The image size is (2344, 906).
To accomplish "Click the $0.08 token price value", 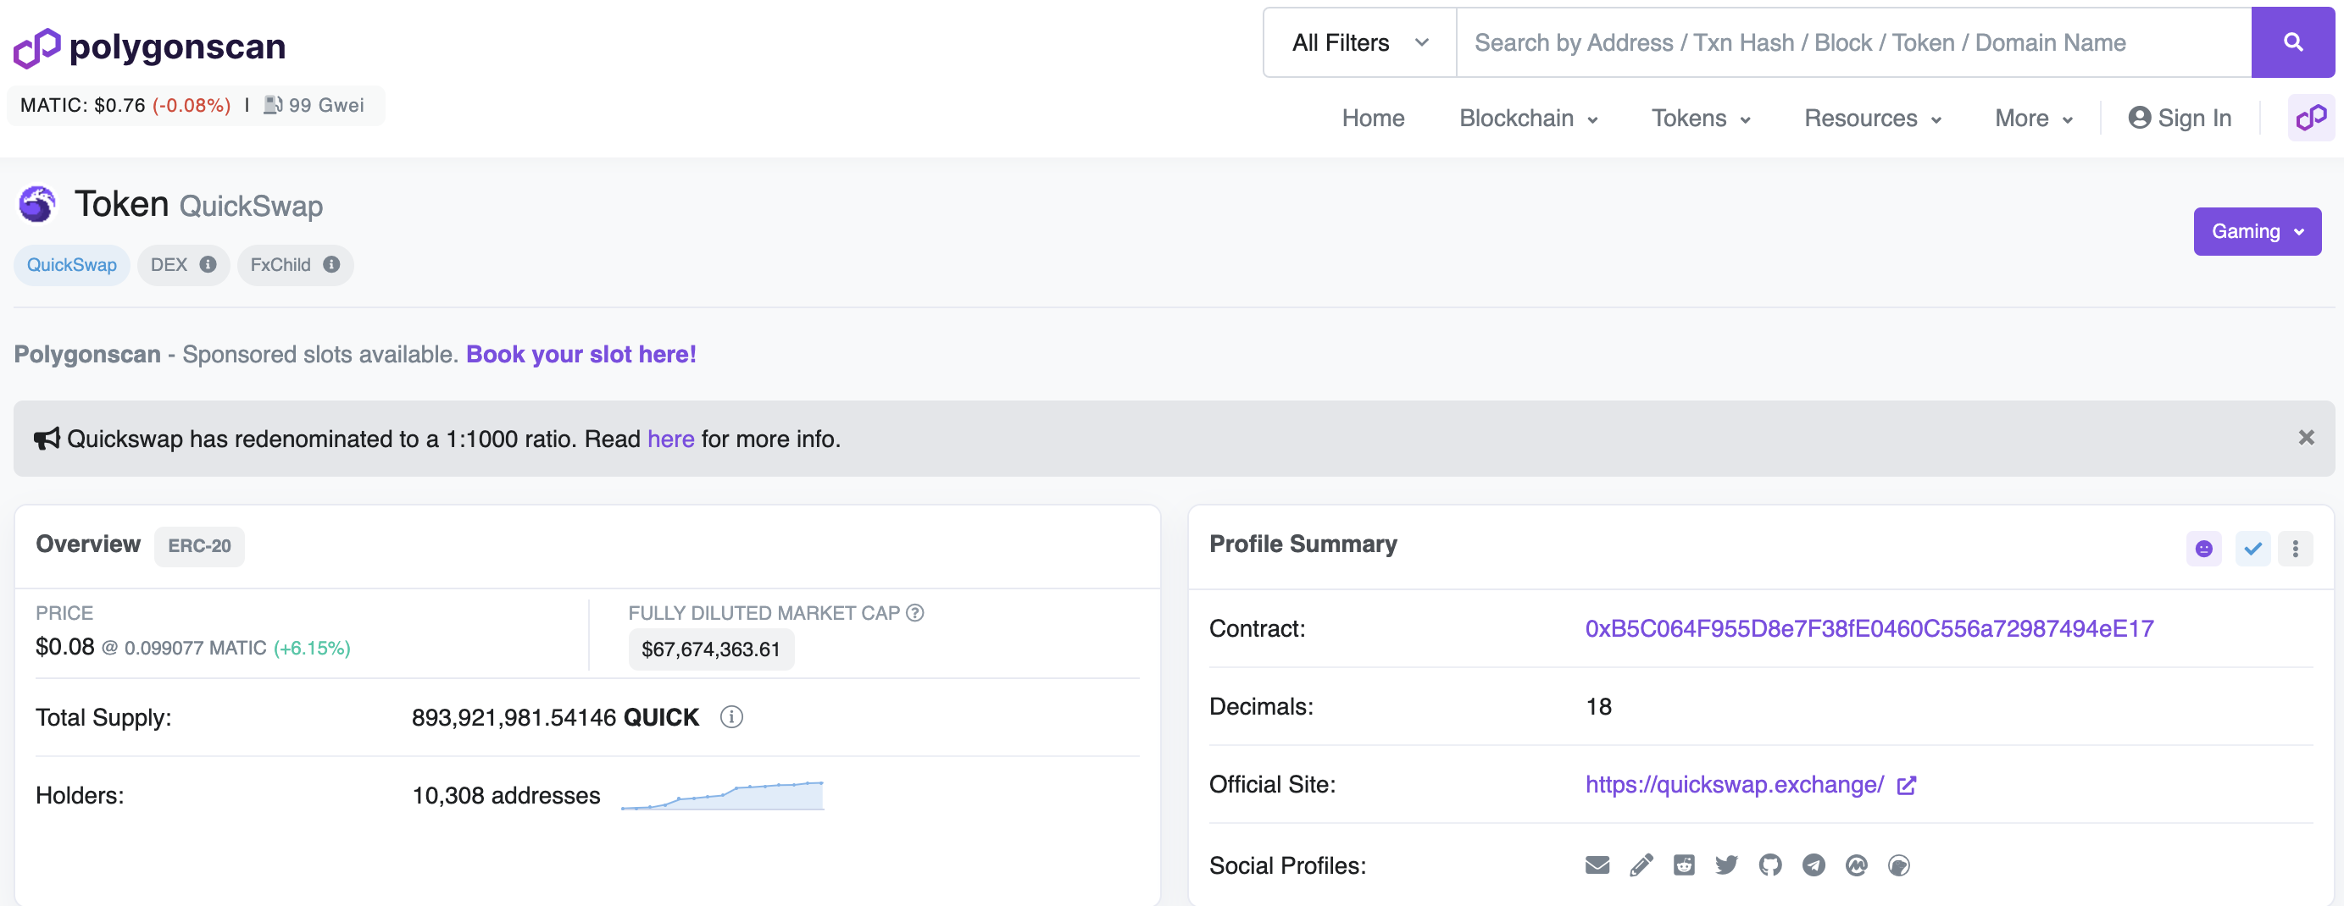I will point(64,647).
